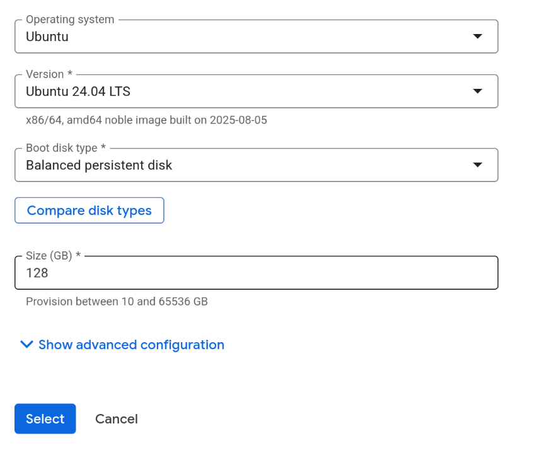Click the blue Select button
This screenshot has height=460, width=547.
coord(45,419)
